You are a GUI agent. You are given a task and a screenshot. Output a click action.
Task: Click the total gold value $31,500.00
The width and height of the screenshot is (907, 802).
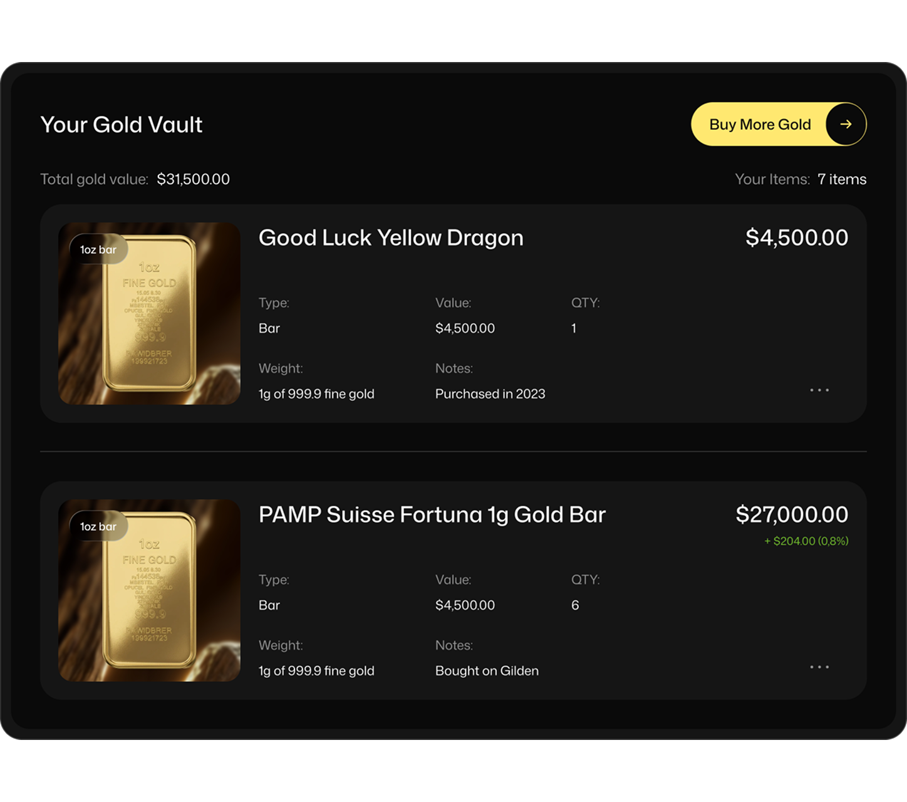(193, 179)
